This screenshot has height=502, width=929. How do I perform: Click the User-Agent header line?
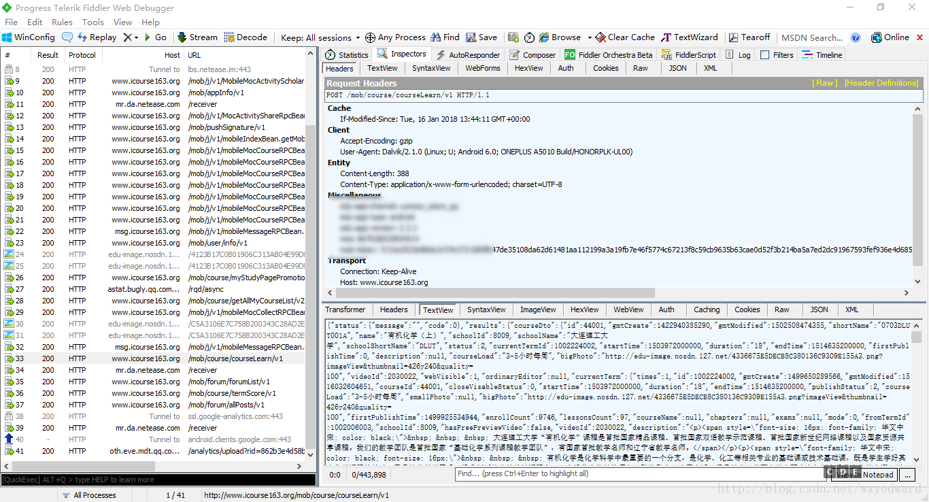pos(486,152)
